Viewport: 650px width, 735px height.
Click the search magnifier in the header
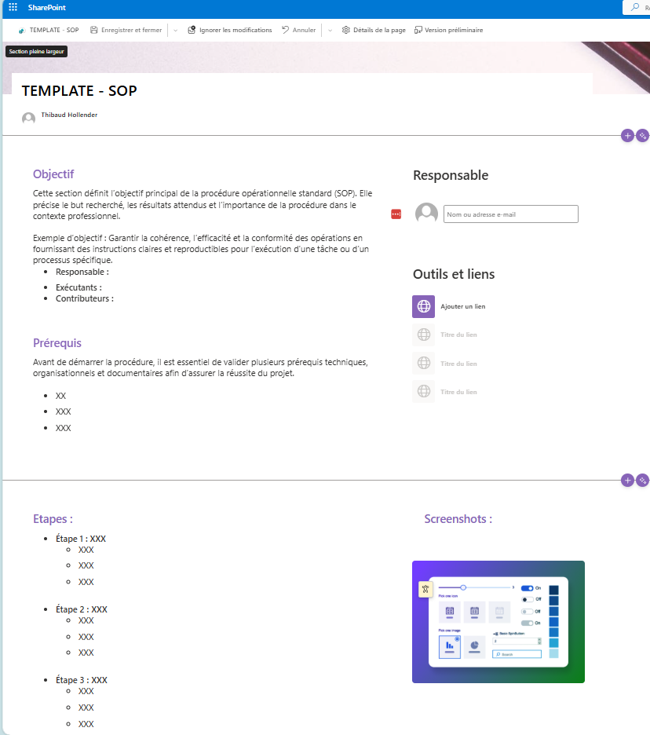tap(634, 7)
